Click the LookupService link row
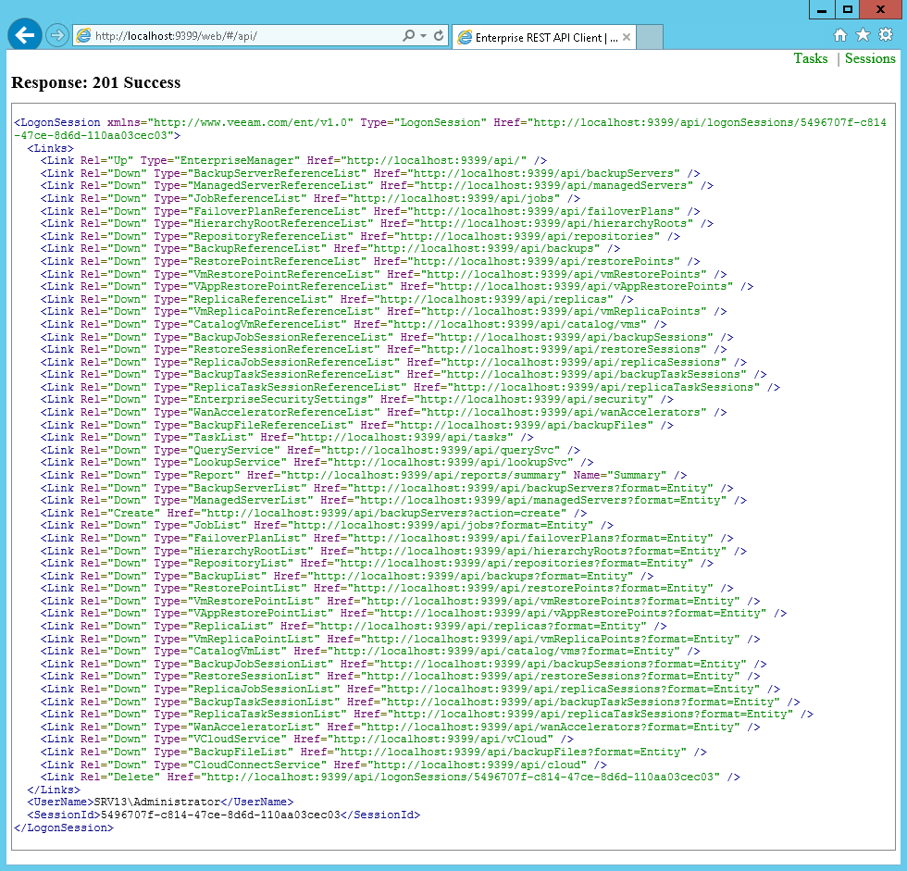The width and height of the screenshot is (907, 871). pos(317,462)
